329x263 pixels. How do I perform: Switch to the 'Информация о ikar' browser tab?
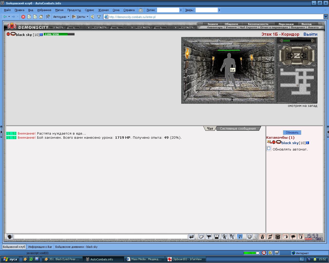[x=40, y=247]
